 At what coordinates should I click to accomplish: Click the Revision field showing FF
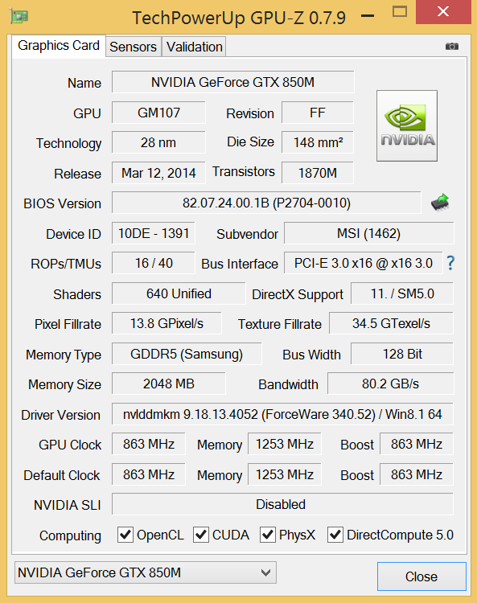(x=318, y=113)
